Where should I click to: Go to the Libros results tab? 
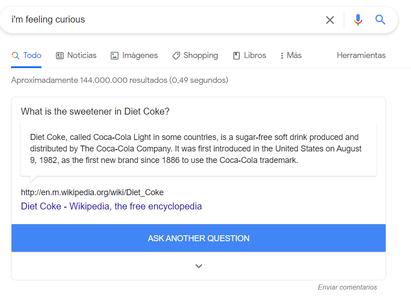pyautogui.click(x=255, y=56)
